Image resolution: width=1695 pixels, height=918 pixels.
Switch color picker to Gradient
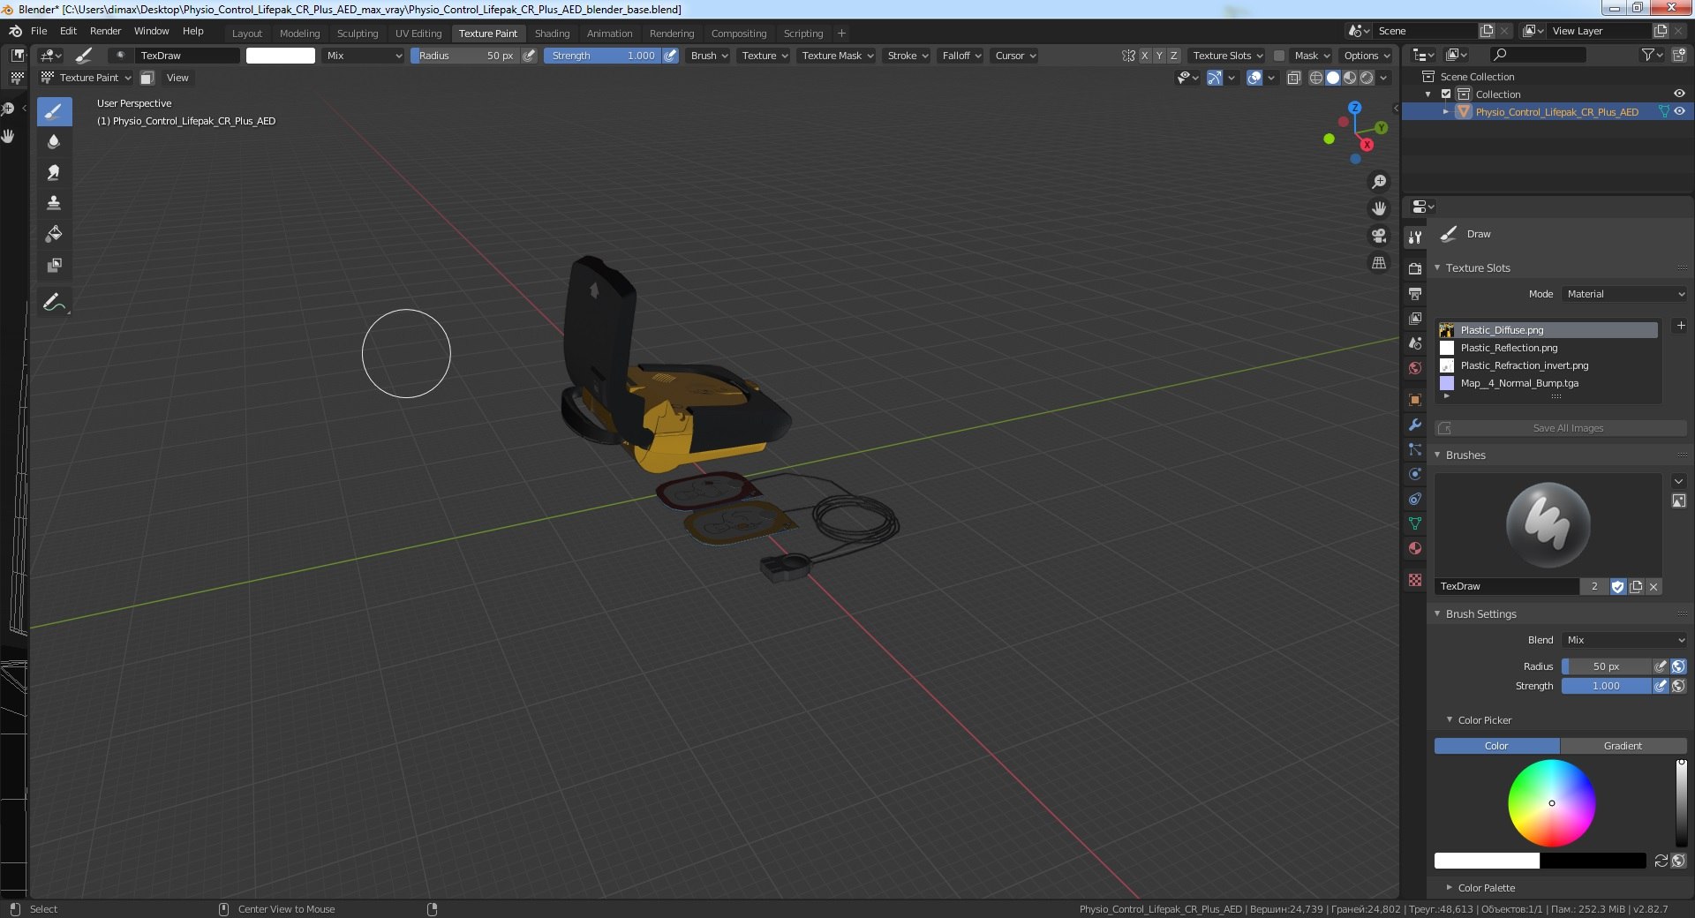(1623, 746)
